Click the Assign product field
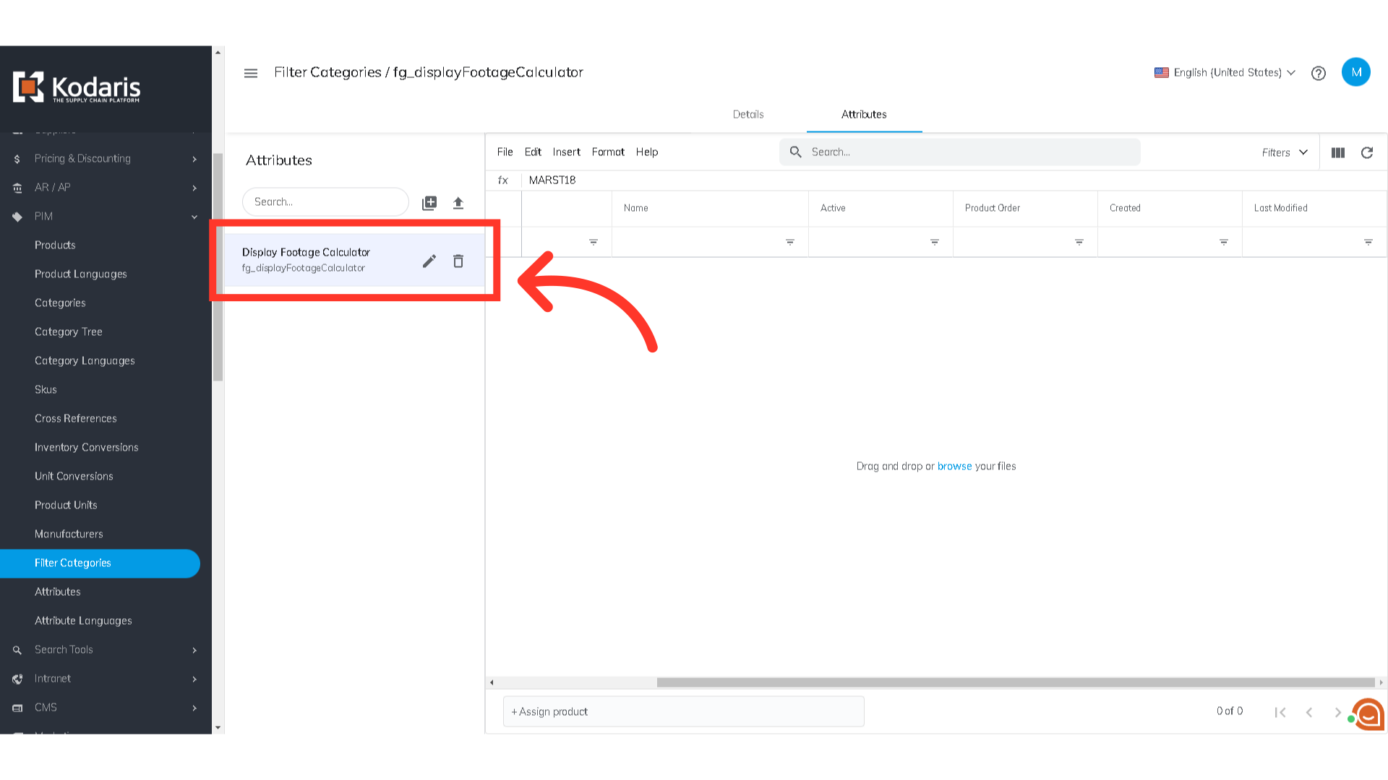 pyautogui.click(x=683, y=711)
